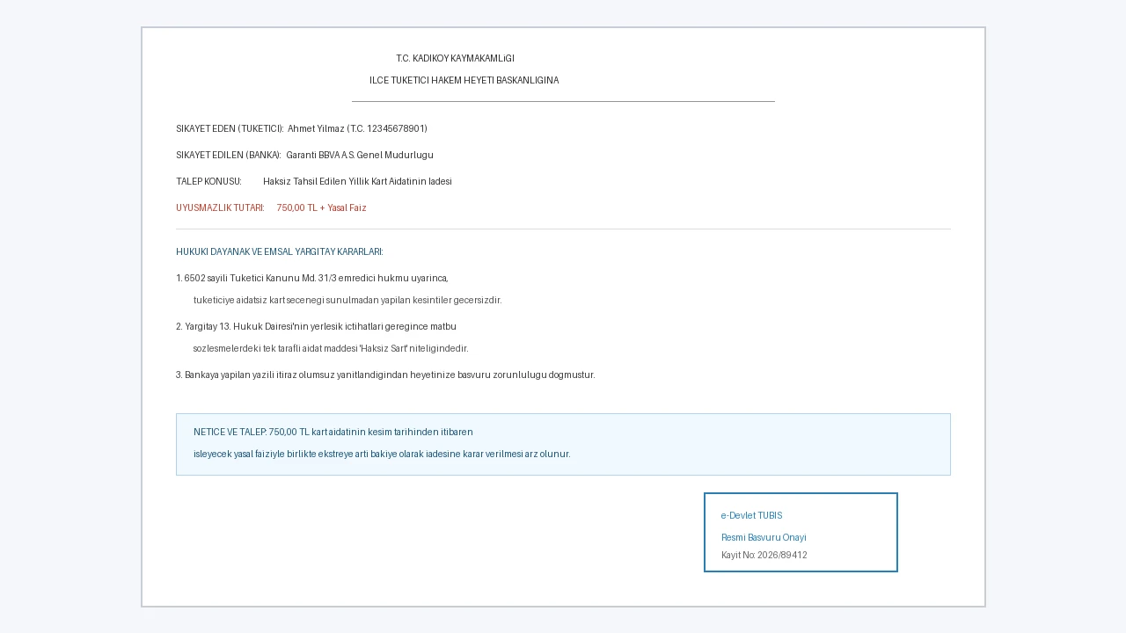Select the line 'ILCE TUKETICI HAKEM HEYETI BASKANLIGINA'

tap(464, 80)
